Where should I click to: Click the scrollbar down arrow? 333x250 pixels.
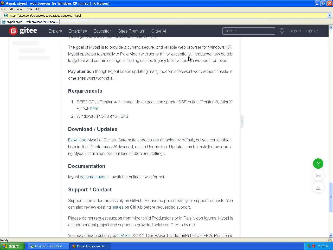coord(331,235)
